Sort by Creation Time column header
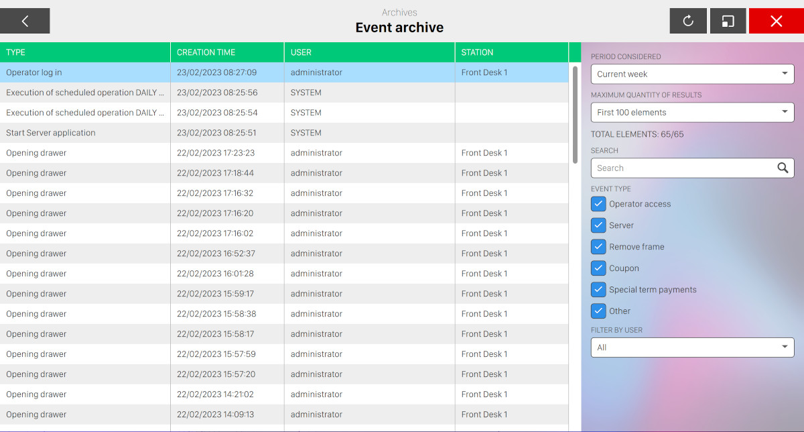This screenshot has height=432, width=804. 227,52
